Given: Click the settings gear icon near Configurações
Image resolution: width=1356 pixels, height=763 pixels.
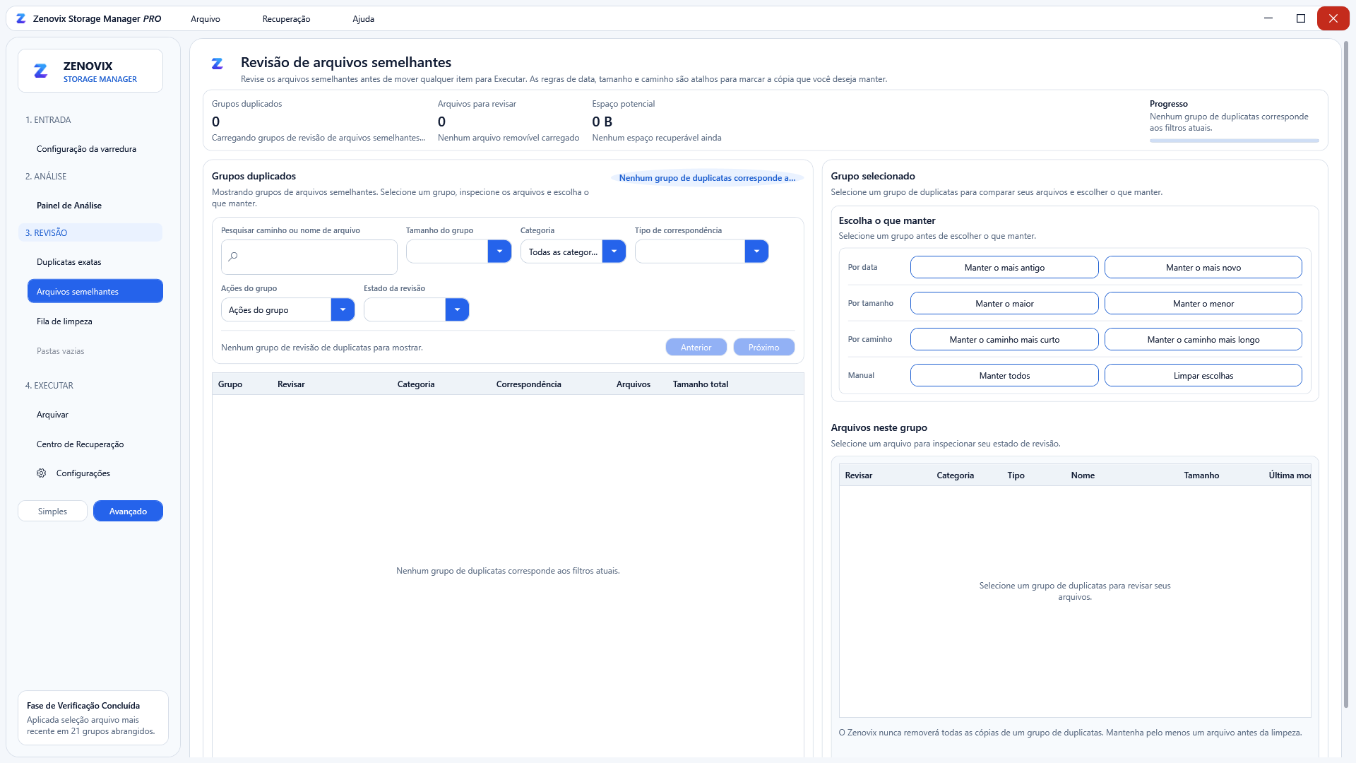Looking at the screenshot, I should (42, 473).
